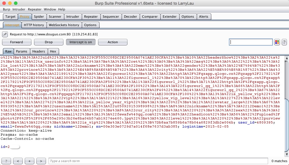Screen dimensions: 289x165
Task: Open the Repeater menu in menu bar
Action: coord(35,9)
